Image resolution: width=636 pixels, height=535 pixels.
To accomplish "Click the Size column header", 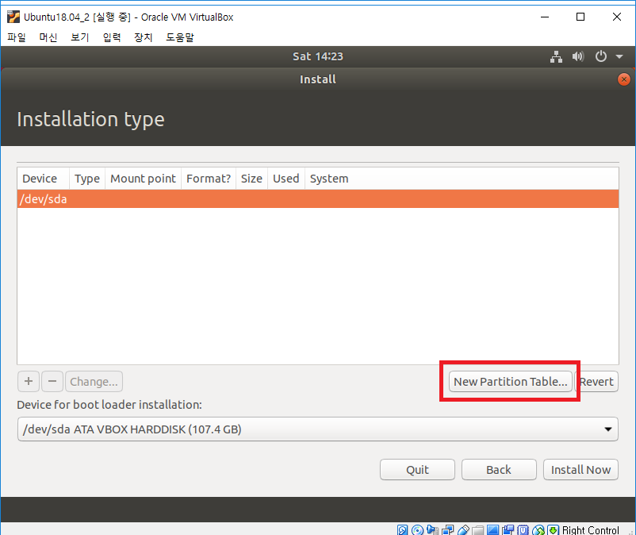I will 251,179.
